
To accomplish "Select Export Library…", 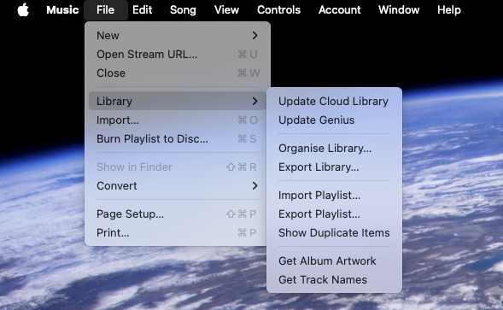I will [334, 167].
